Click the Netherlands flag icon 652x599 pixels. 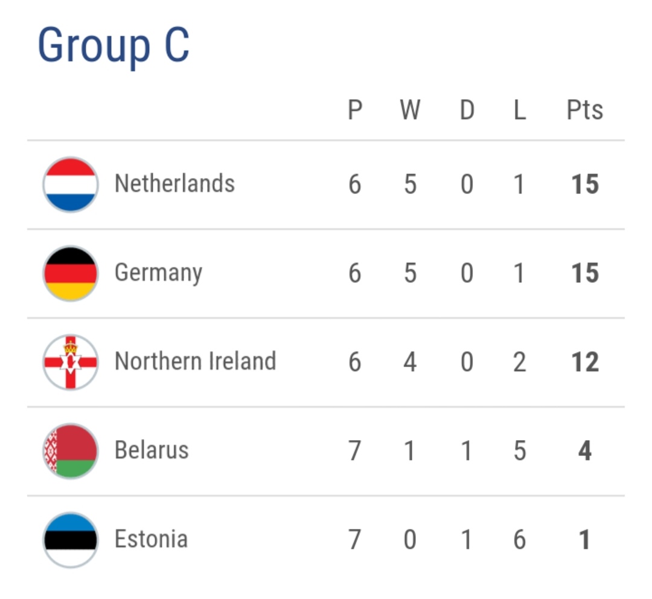click(x=70, y=184)
